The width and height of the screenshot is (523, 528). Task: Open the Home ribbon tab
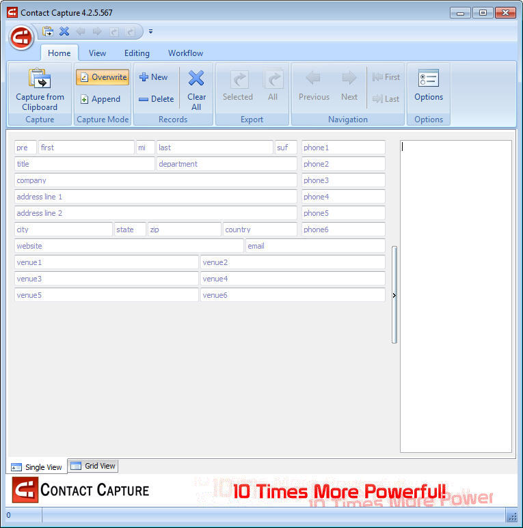point(59,53)
